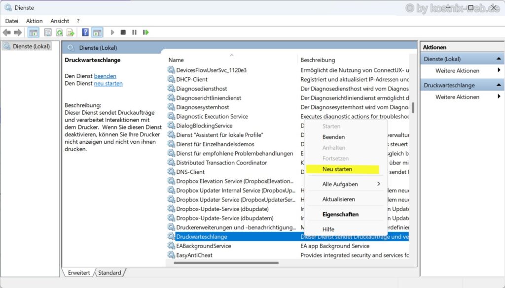The image size is (505, 288).
Task: Click the Export list toolbar icon
Action: (x=70, y=32)
